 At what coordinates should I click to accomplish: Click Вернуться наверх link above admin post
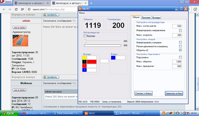[23, 15]
